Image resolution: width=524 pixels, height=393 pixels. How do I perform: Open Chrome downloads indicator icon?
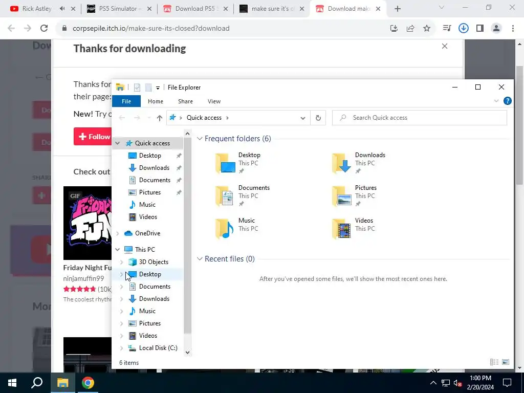[463, 29]
